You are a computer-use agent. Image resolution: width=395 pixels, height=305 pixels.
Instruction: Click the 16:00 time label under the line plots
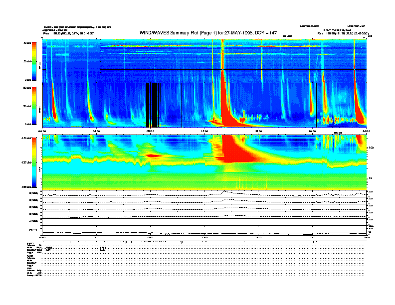coord(258,237)
